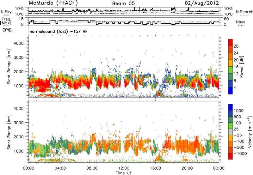Click the 'McMurdo (fitACF)' title text

53,3
